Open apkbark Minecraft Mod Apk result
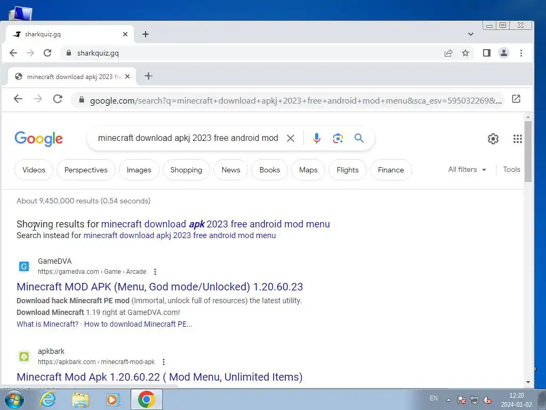Screen dimensions: 546x410 159,377
